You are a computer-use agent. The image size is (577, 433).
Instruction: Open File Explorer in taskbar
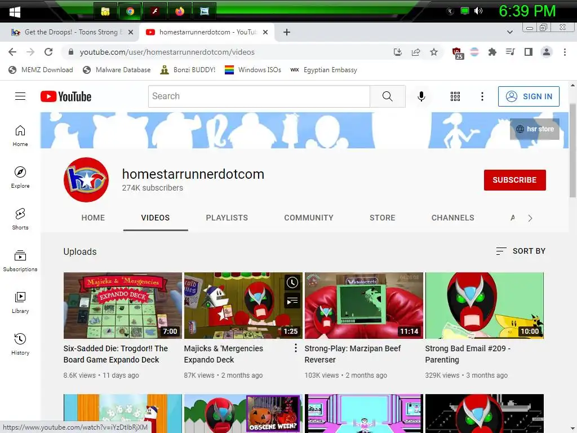point(105,11)
